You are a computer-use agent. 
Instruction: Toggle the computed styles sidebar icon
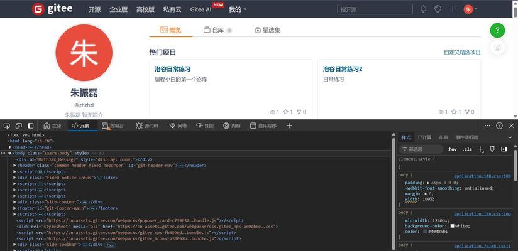tap(504, 149)
